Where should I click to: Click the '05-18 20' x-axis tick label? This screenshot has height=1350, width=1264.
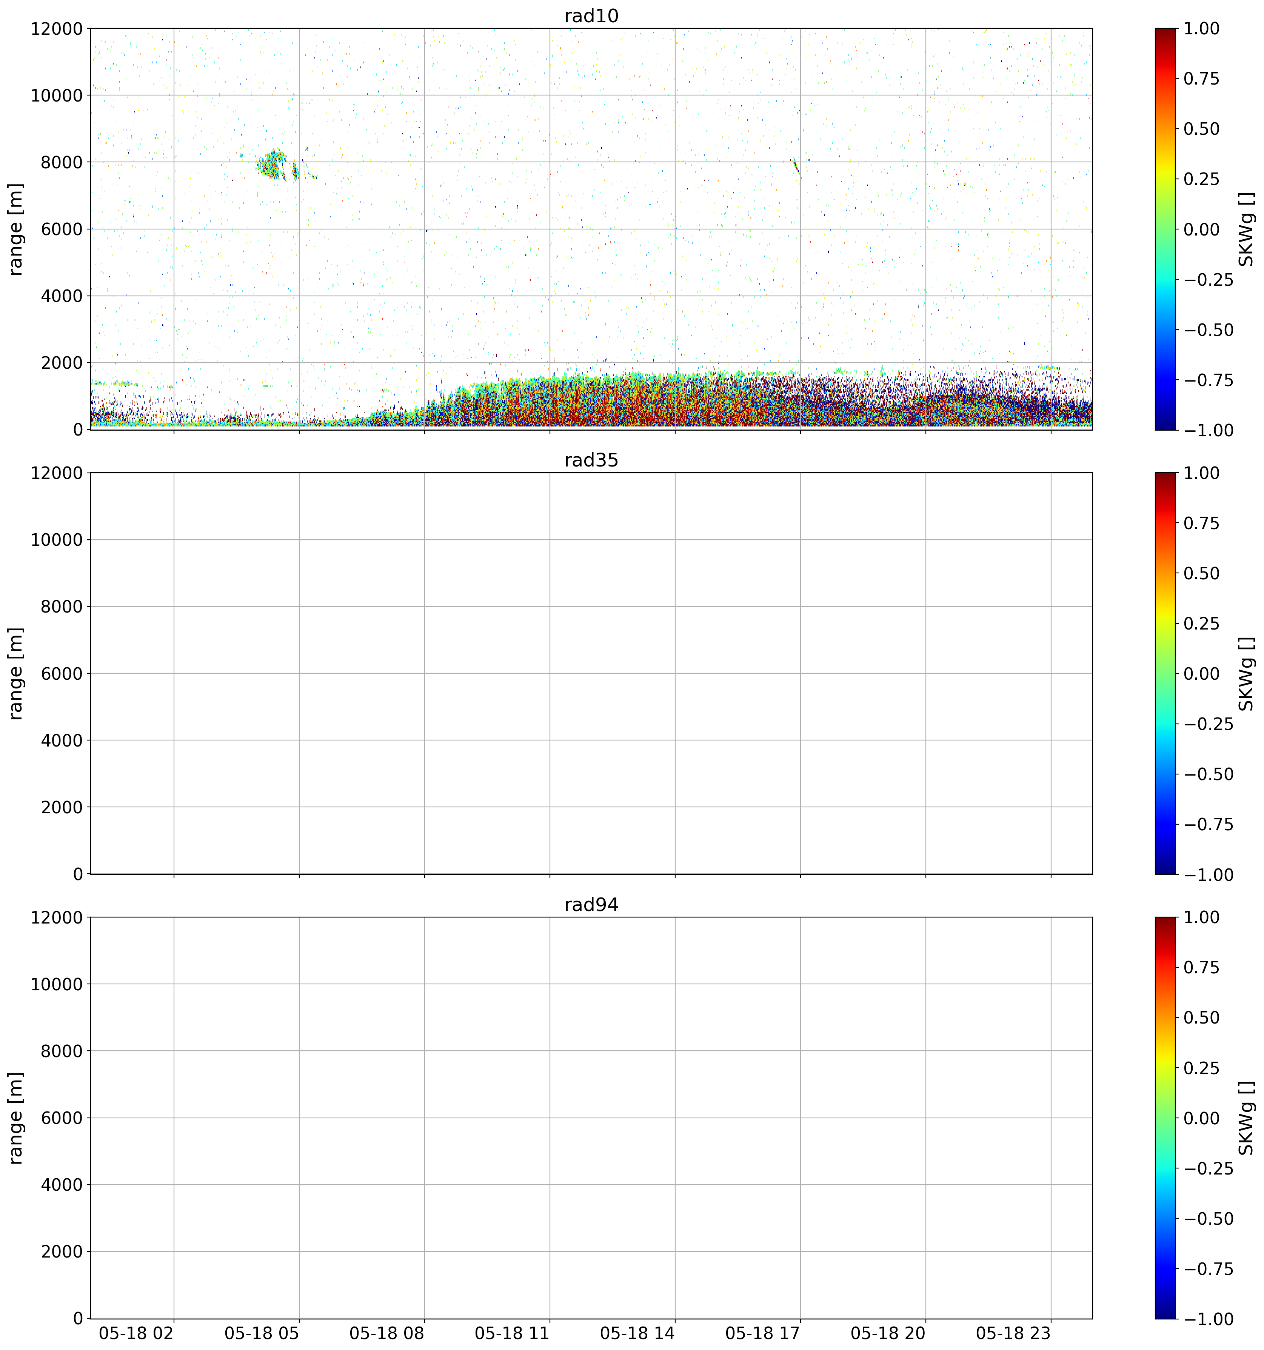[888, 1333]
